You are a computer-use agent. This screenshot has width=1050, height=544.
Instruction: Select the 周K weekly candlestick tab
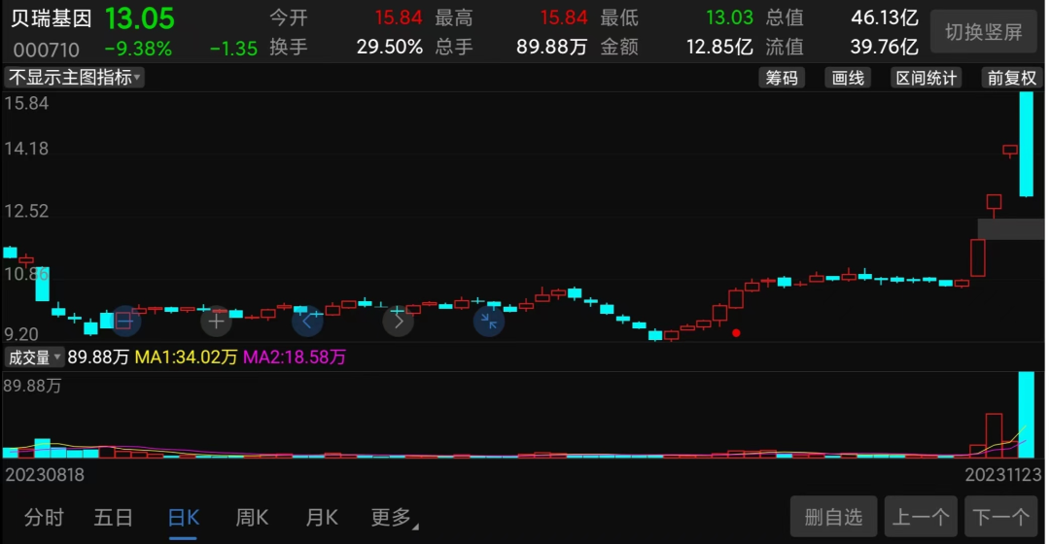click(252, 517)
